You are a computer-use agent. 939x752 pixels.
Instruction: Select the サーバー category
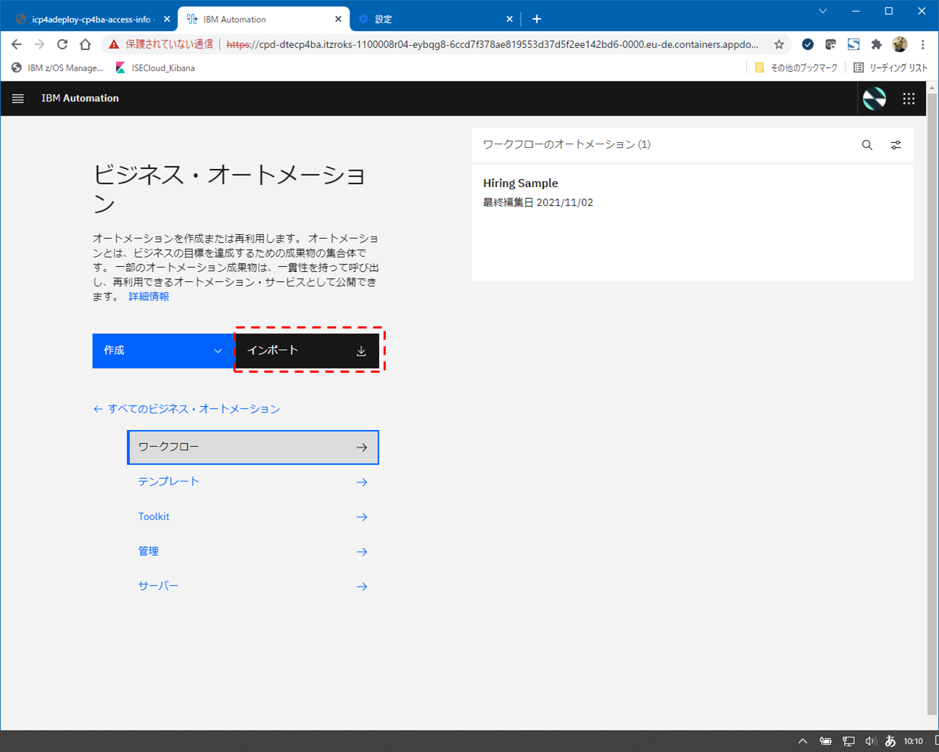click(253, 586)
